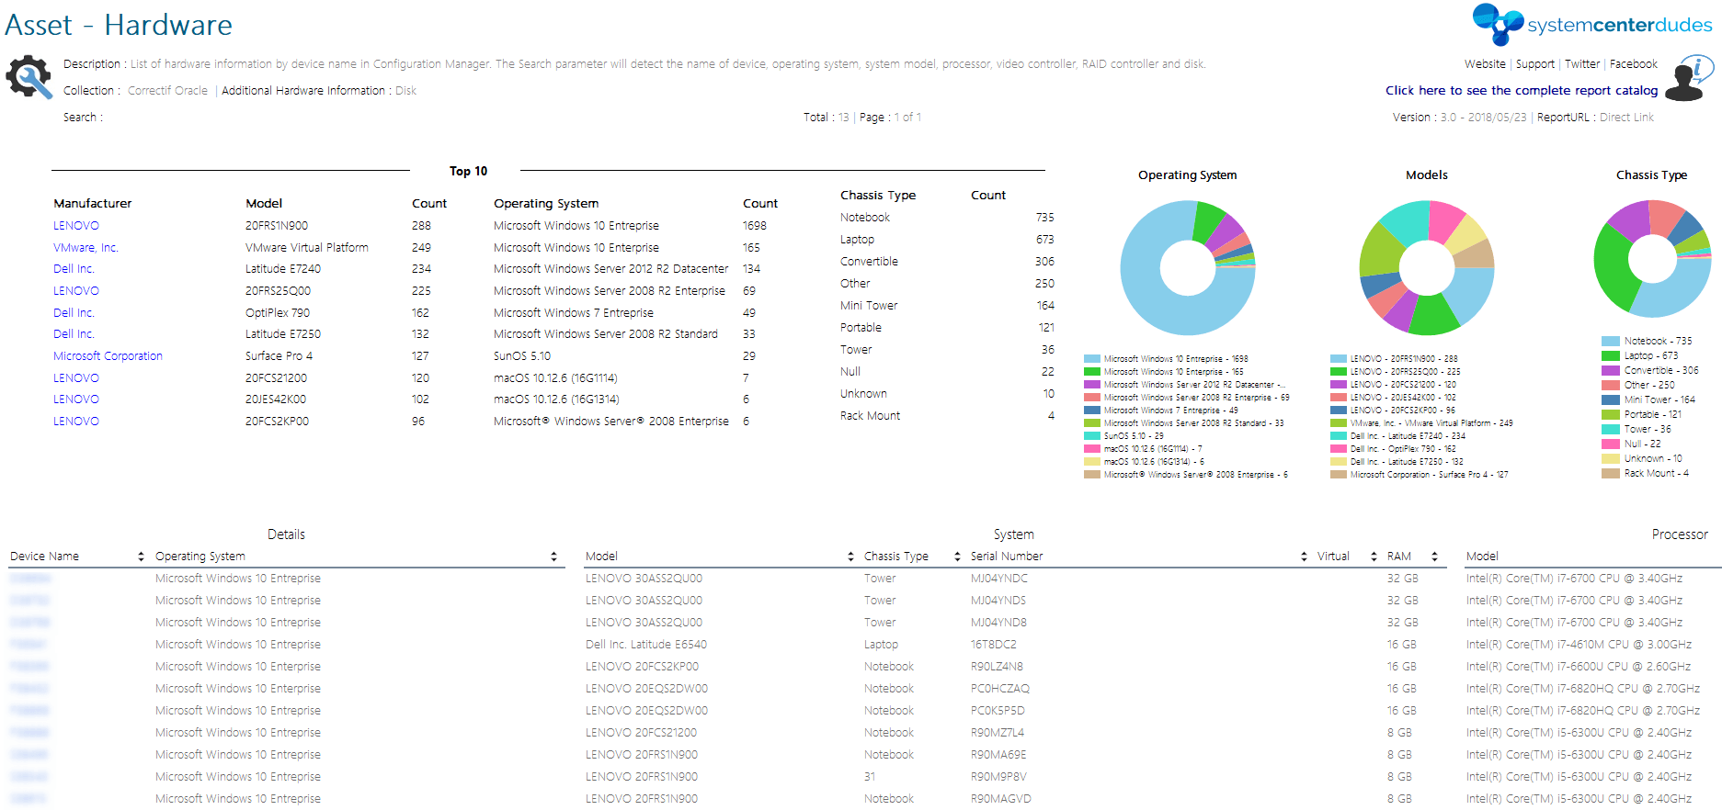Sort by Virtual column arrows

point(1374,557)
